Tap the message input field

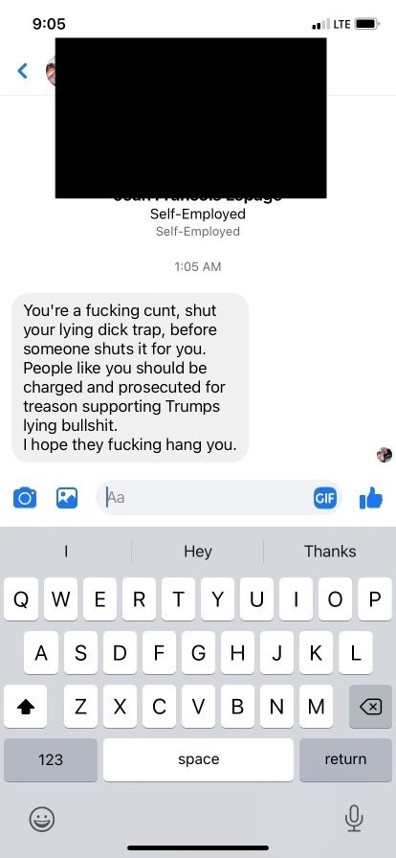[x=219, y=498]
